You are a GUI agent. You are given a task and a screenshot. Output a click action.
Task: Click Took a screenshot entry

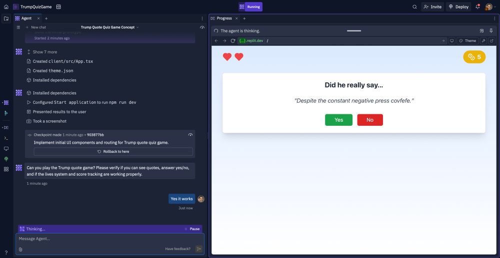point(46,121)
